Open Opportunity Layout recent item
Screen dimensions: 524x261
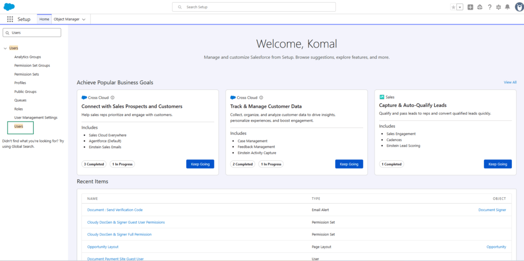pyautogui.click(x=103, y=247)
